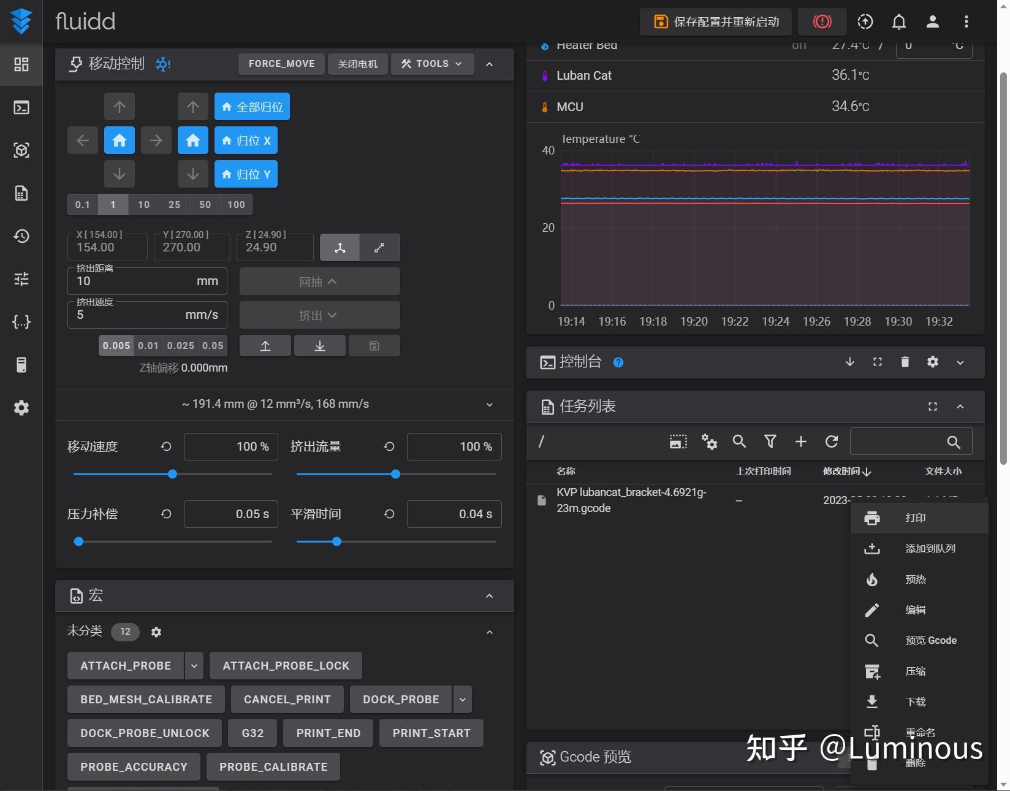Image resolution: width=1010 pixels, height=791 pixels.
Task: Open the console page from the sidebar
Action: click(x=21, y=108)
